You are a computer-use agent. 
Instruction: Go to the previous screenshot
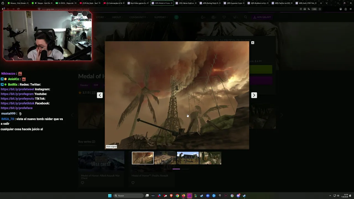click(100, 95)
